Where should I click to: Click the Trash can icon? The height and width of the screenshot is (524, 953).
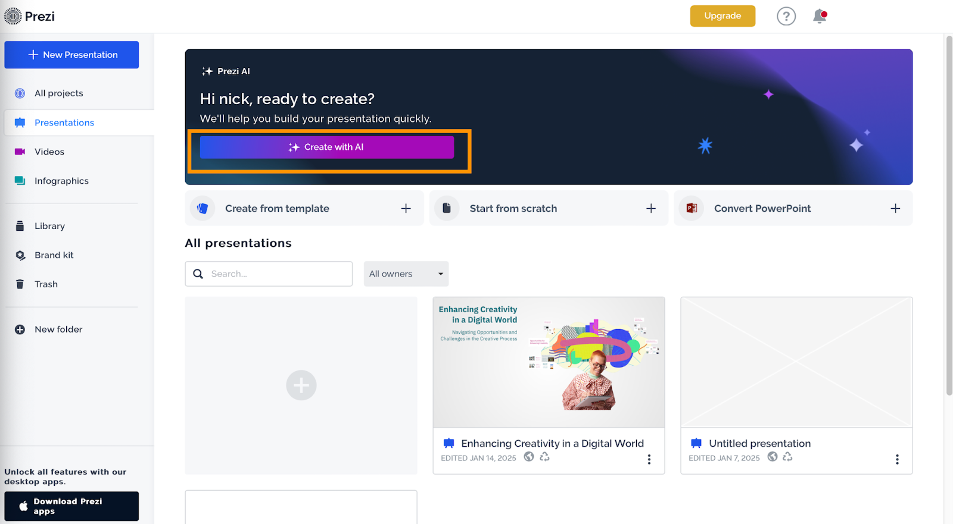(20, 284)
